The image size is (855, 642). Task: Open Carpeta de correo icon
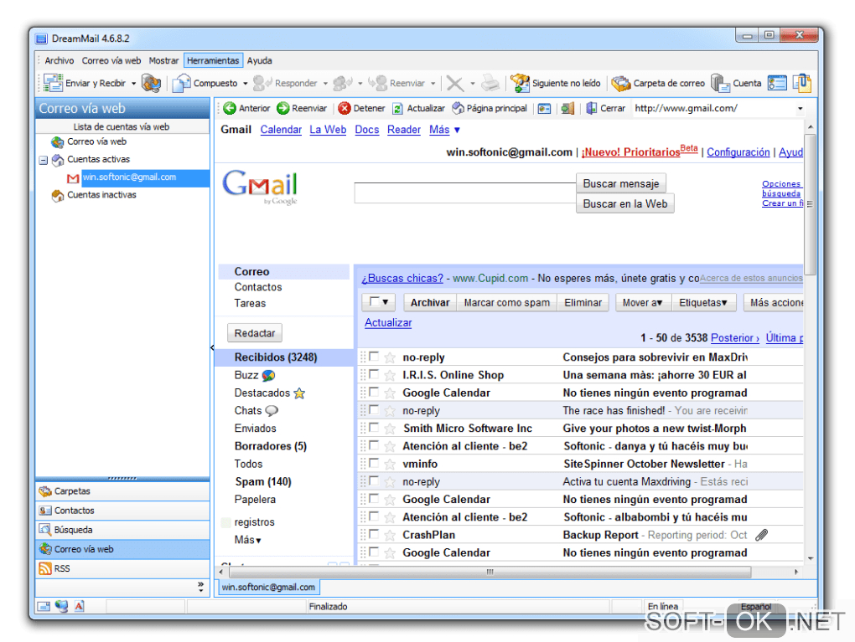click(x=620, y=84)
